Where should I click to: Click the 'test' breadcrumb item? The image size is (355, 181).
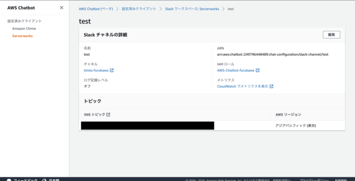231,9
